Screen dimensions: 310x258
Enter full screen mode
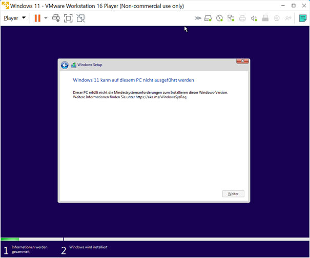(x=68, y=18)
